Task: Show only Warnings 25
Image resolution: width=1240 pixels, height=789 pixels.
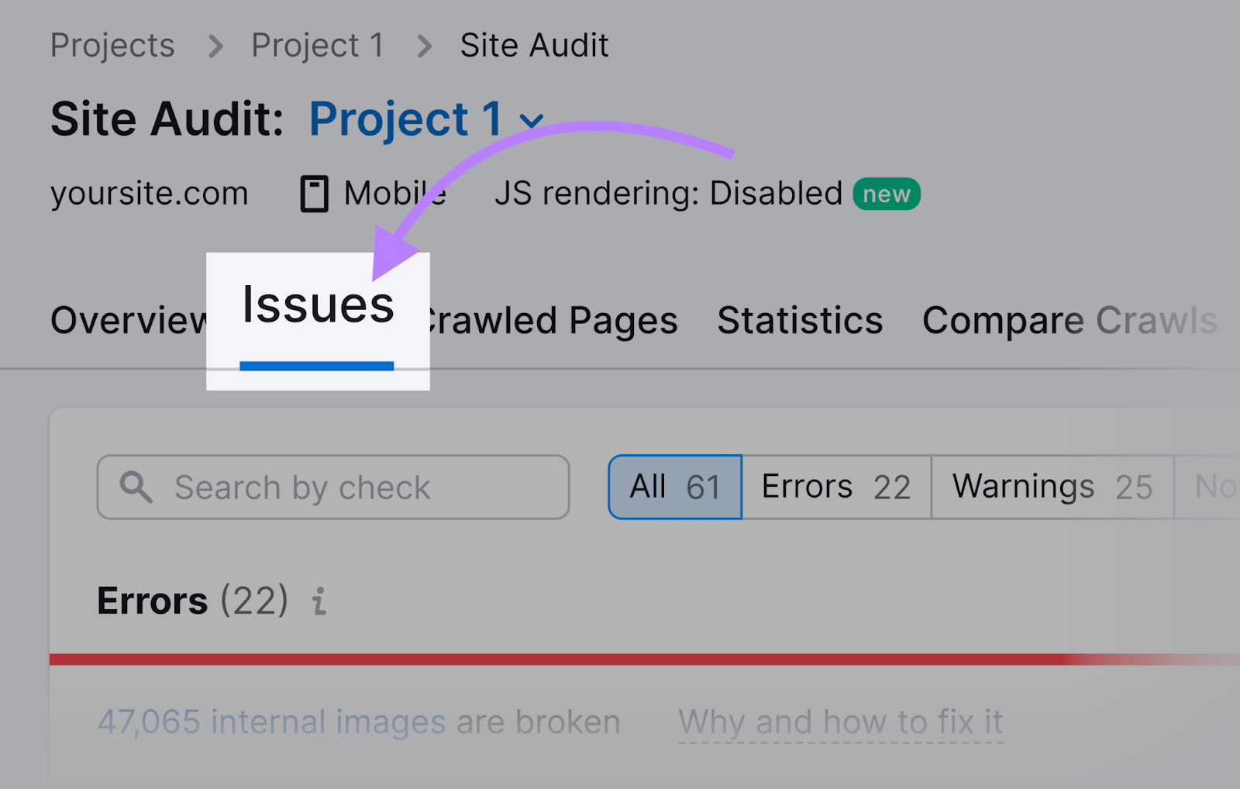Action: (1051, 487)
